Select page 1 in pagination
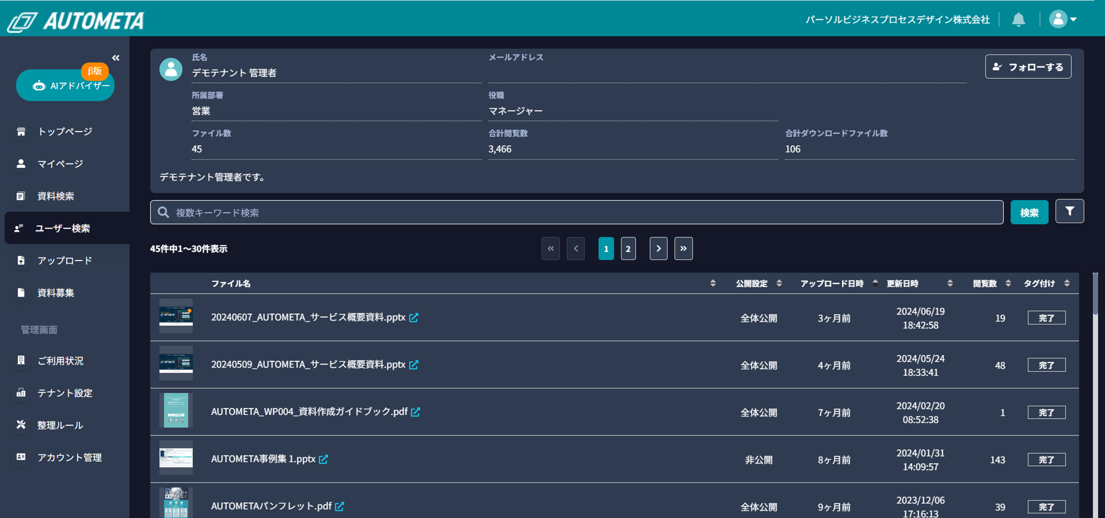Screen dimensions: 1105x518 (606, 249)
